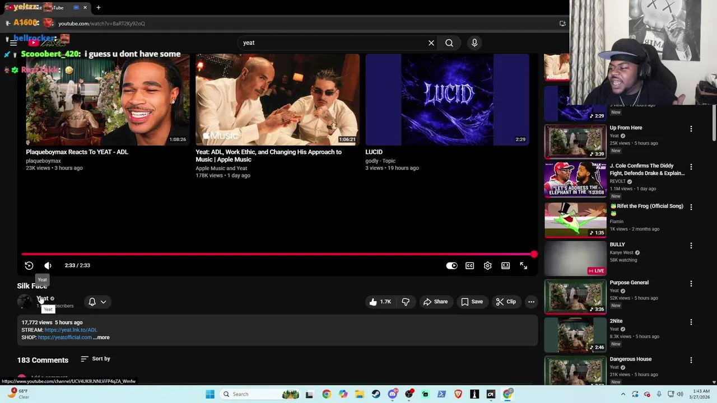Open the Plaqueboymax Reacts To YEAT video thumbnail

[x=106, y=100]
